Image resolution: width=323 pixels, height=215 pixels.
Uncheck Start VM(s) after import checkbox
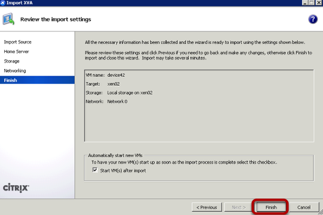point(95,170)
